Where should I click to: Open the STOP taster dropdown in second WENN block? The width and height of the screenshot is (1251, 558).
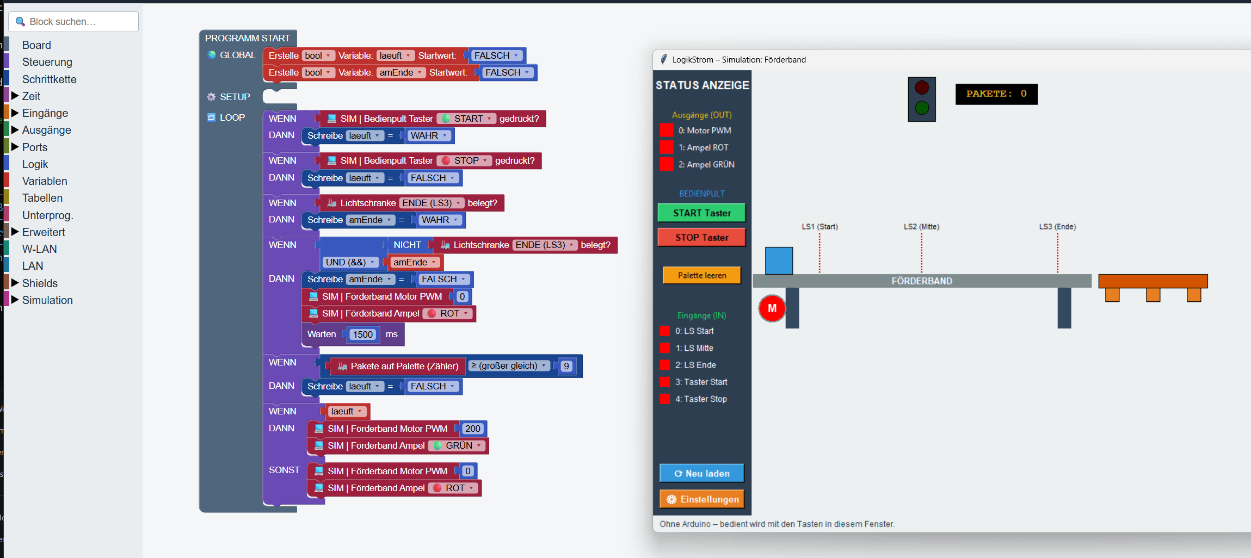(465, 160)
